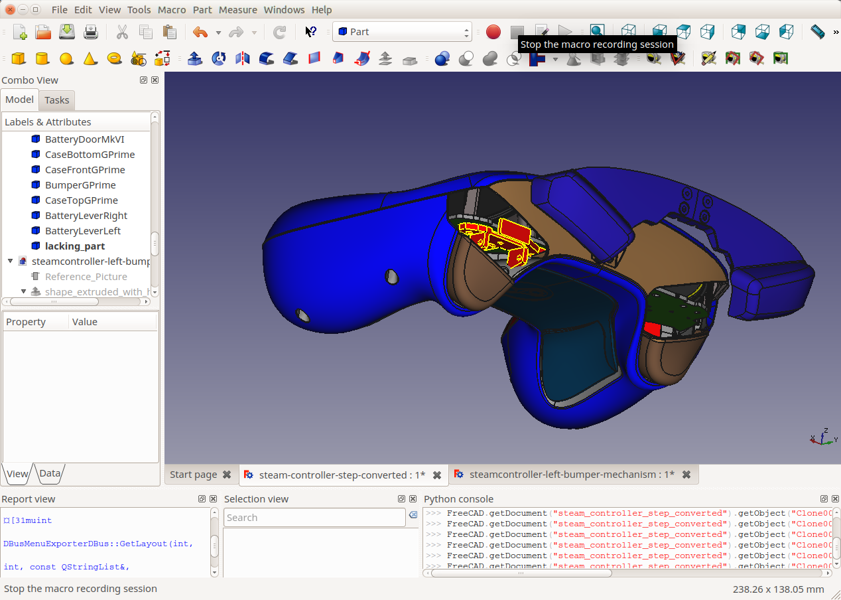This screenshot has height=600, width=841.
Task: Create a Torus primitive
Action: (114, 58)
